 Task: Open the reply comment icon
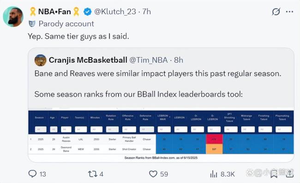(x=32, y=174)
